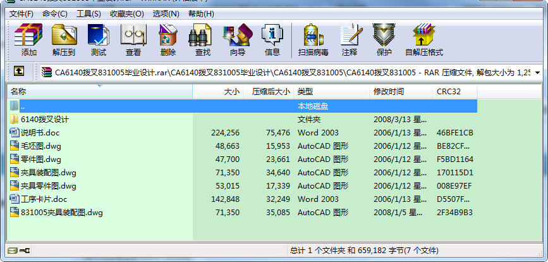Select file name 夹具装配图.dwg
The width and height of the screenshot is (548, 262).
[x=49, y=172]
